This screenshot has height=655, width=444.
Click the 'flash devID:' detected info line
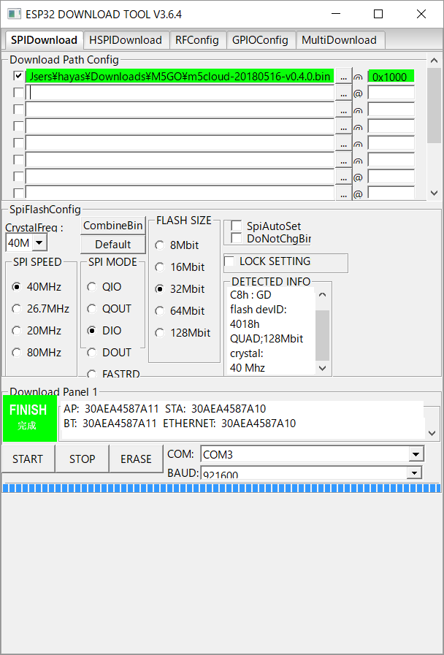coord(258,310)
